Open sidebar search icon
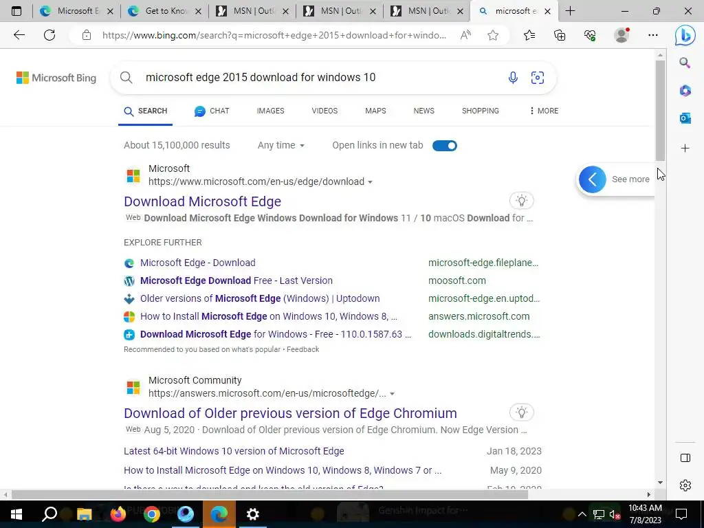 [x=685, y=63]
